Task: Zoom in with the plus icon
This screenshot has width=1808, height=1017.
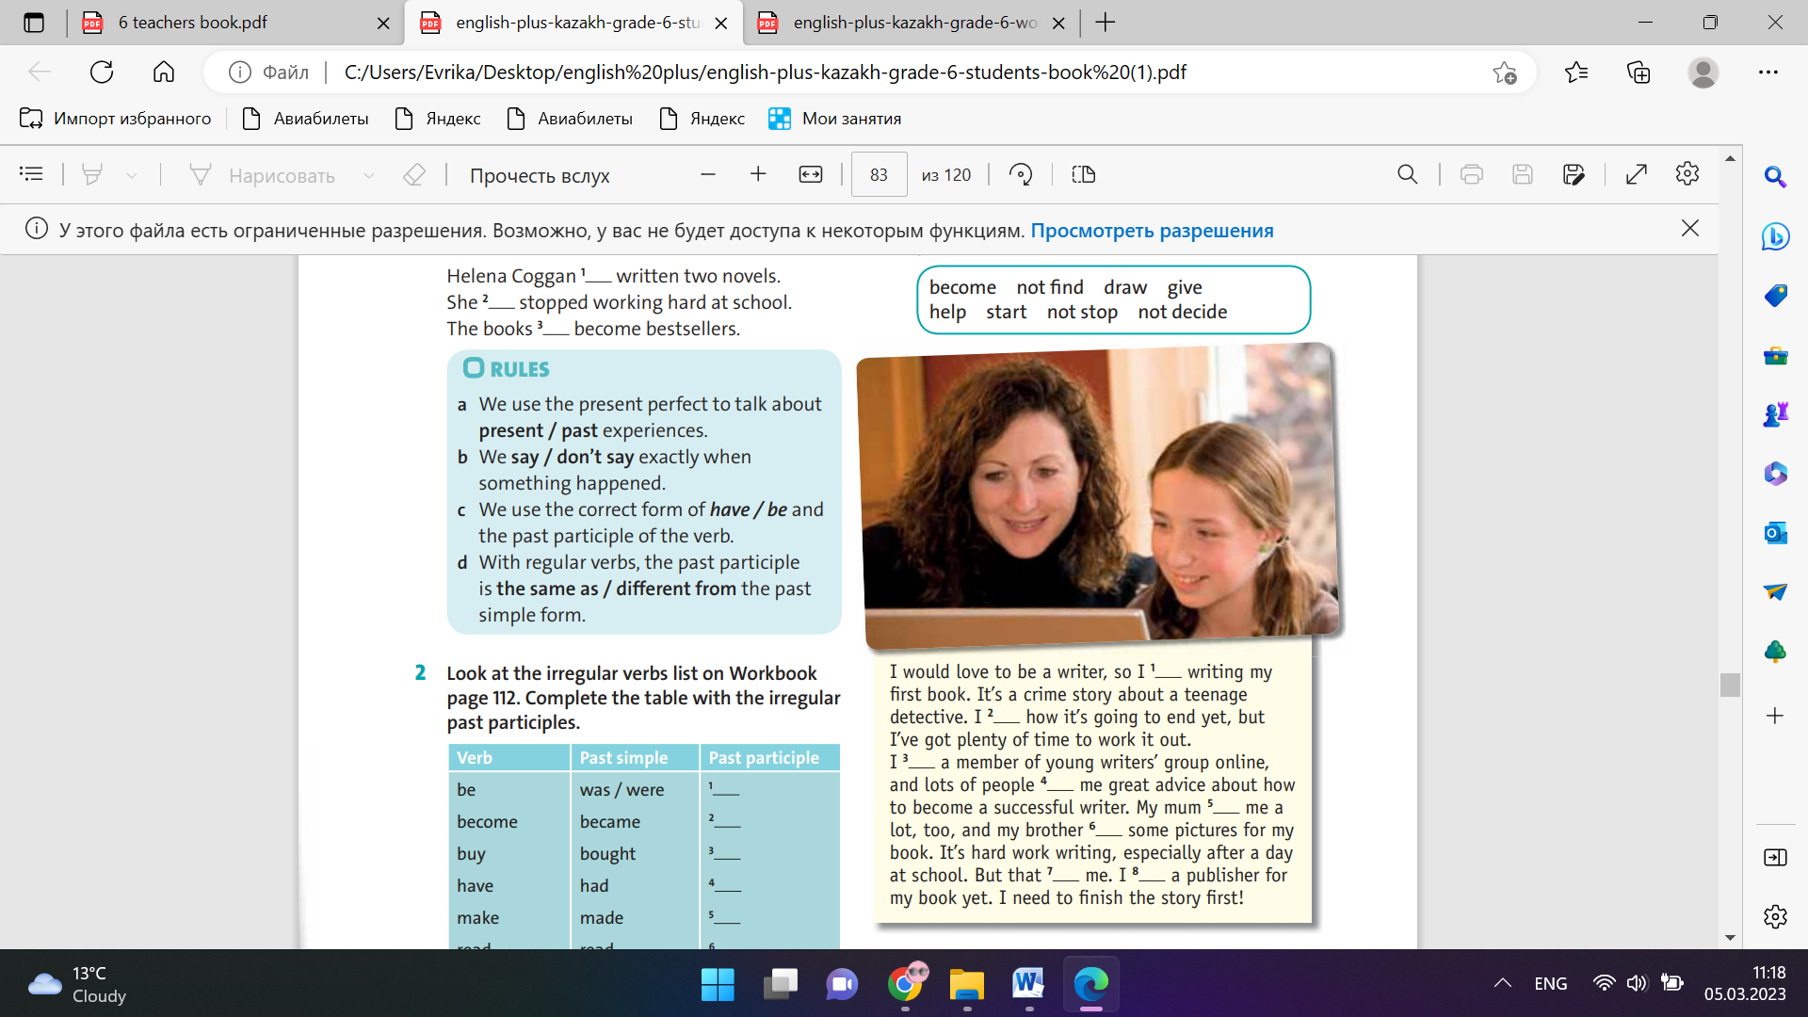Action: pos(758,174)
